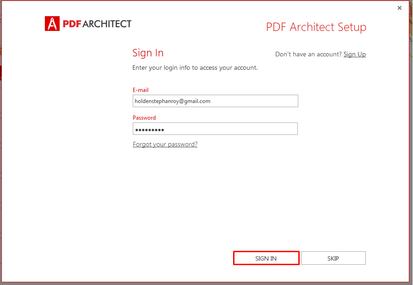413x285 pixels.
Task: Click the red compass logo icon
Action: (52, 24)
